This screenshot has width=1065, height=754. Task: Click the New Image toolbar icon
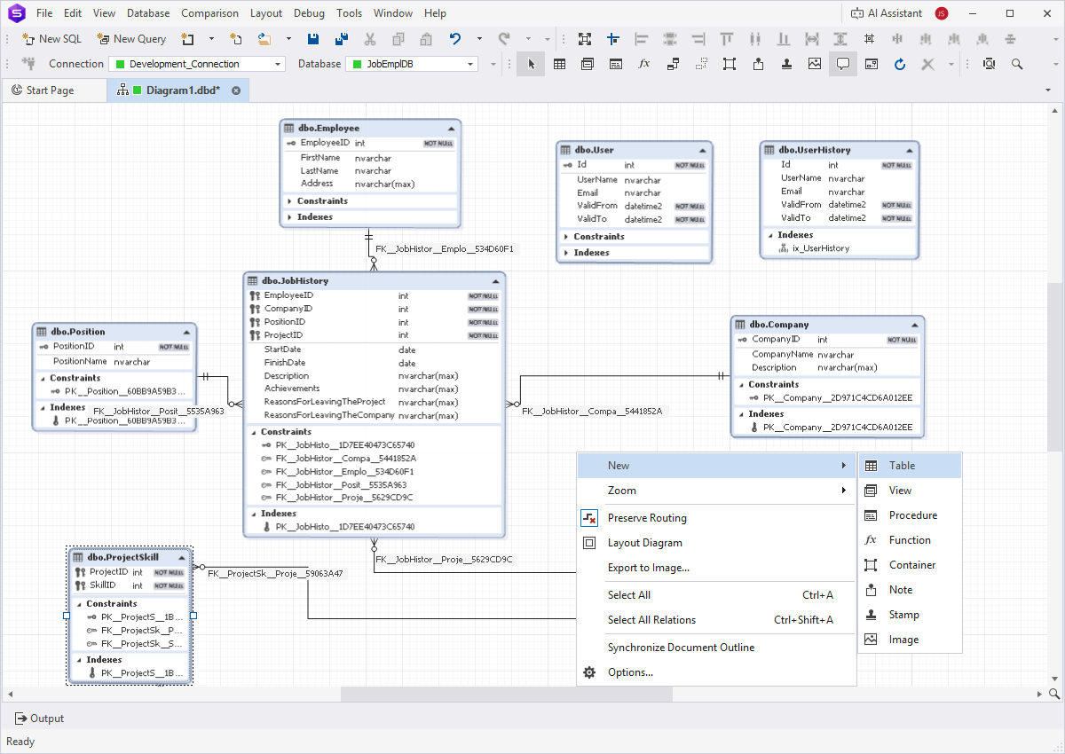click(815, 64)
